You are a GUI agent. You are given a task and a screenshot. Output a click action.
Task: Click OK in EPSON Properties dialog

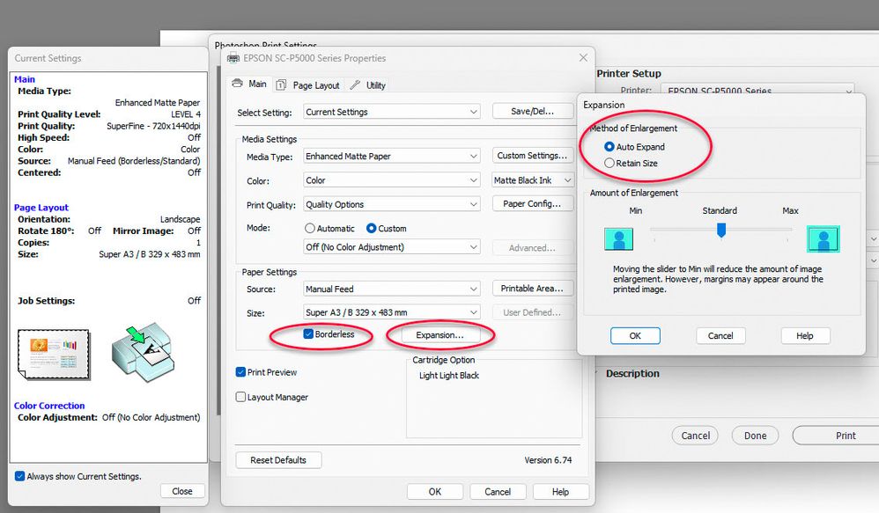click(435, 491)
